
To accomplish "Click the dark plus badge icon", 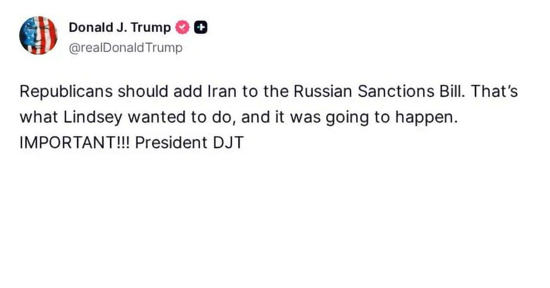I will (201, 28).
